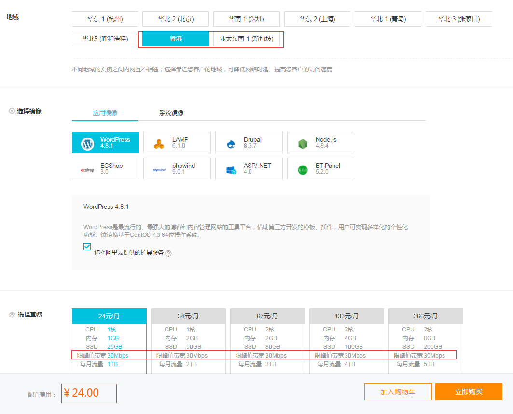The image size is (513, 414).
Task: Pick the ASP/.NET 4.0 image icon
Action: click(231, 169)
